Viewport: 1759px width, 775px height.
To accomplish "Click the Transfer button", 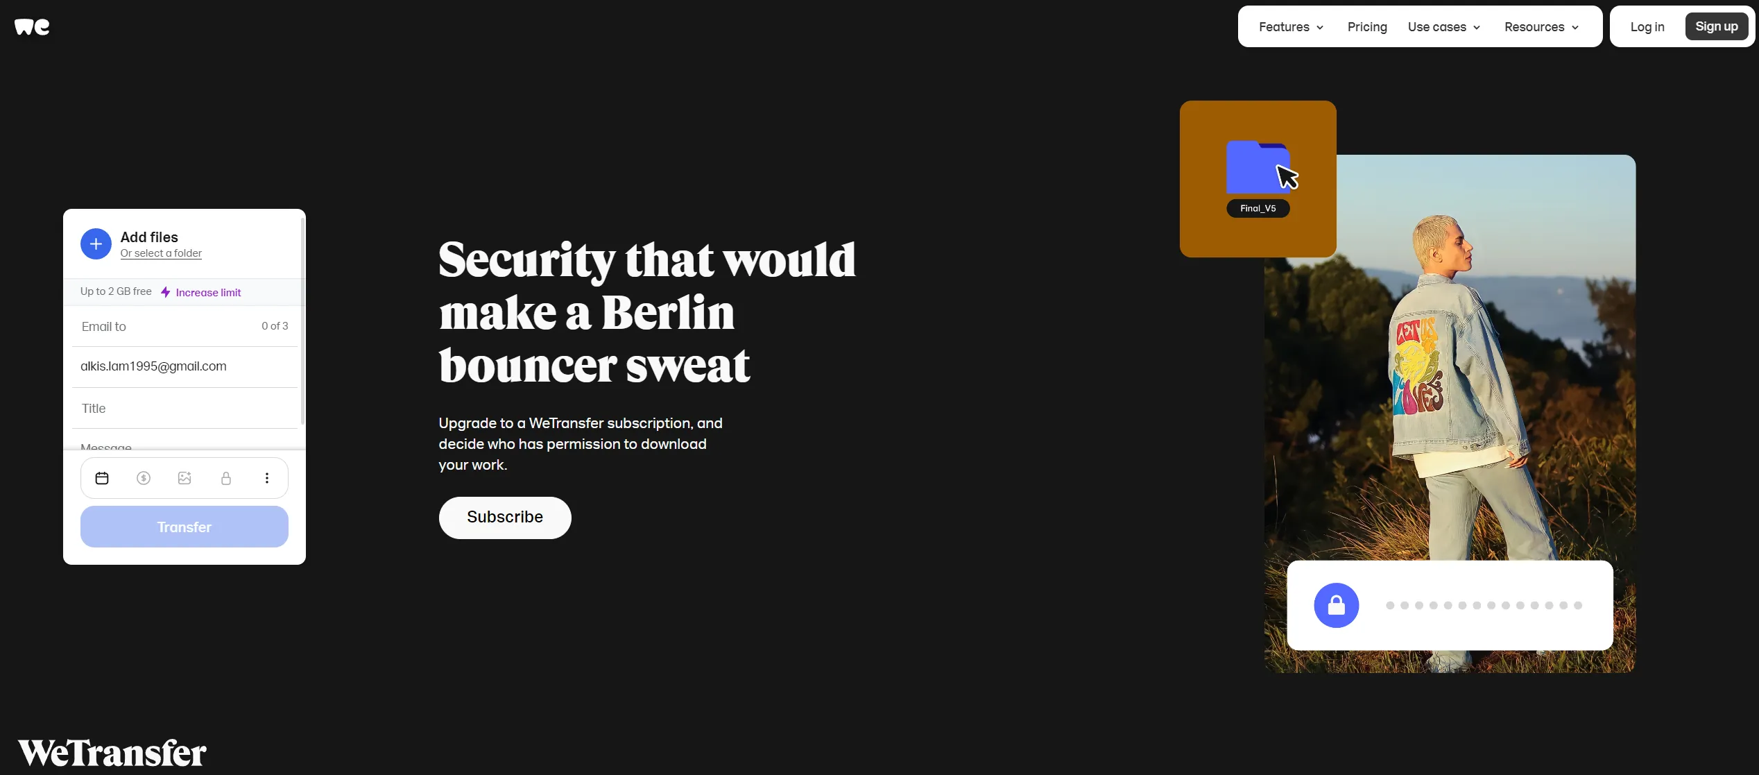I will tap(184, 526).
